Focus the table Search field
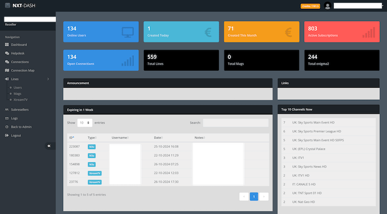Screen dimensions: 387x214 [x=236, y=122]
